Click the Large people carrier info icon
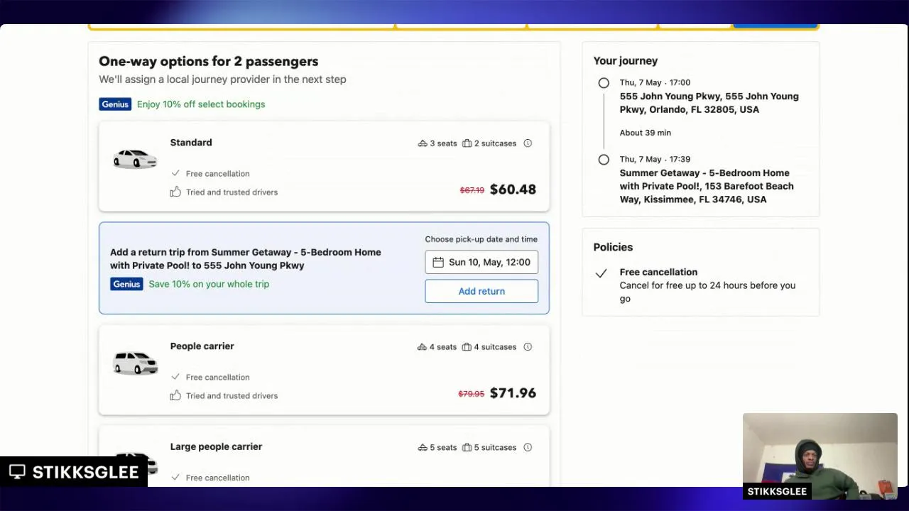Screen dimensions: 909x511 (x=528, y=447)
